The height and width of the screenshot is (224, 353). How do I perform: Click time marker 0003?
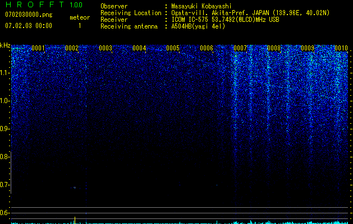[106, 48]
